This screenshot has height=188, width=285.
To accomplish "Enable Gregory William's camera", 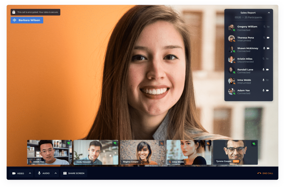I will pos(268,27).
